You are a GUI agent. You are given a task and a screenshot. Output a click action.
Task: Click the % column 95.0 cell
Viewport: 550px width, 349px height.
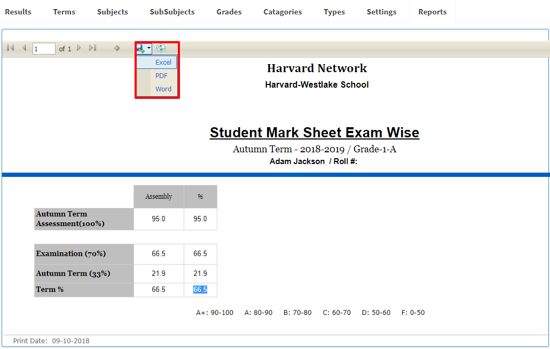(200, 219)
